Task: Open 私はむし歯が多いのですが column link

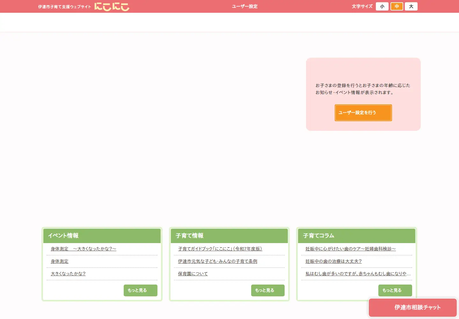Action: click(x=358, y=274)
